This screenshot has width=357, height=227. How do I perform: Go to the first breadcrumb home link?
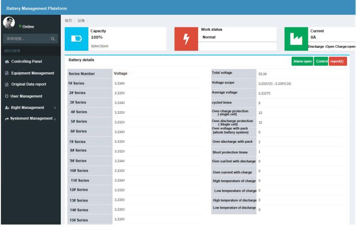68,21
